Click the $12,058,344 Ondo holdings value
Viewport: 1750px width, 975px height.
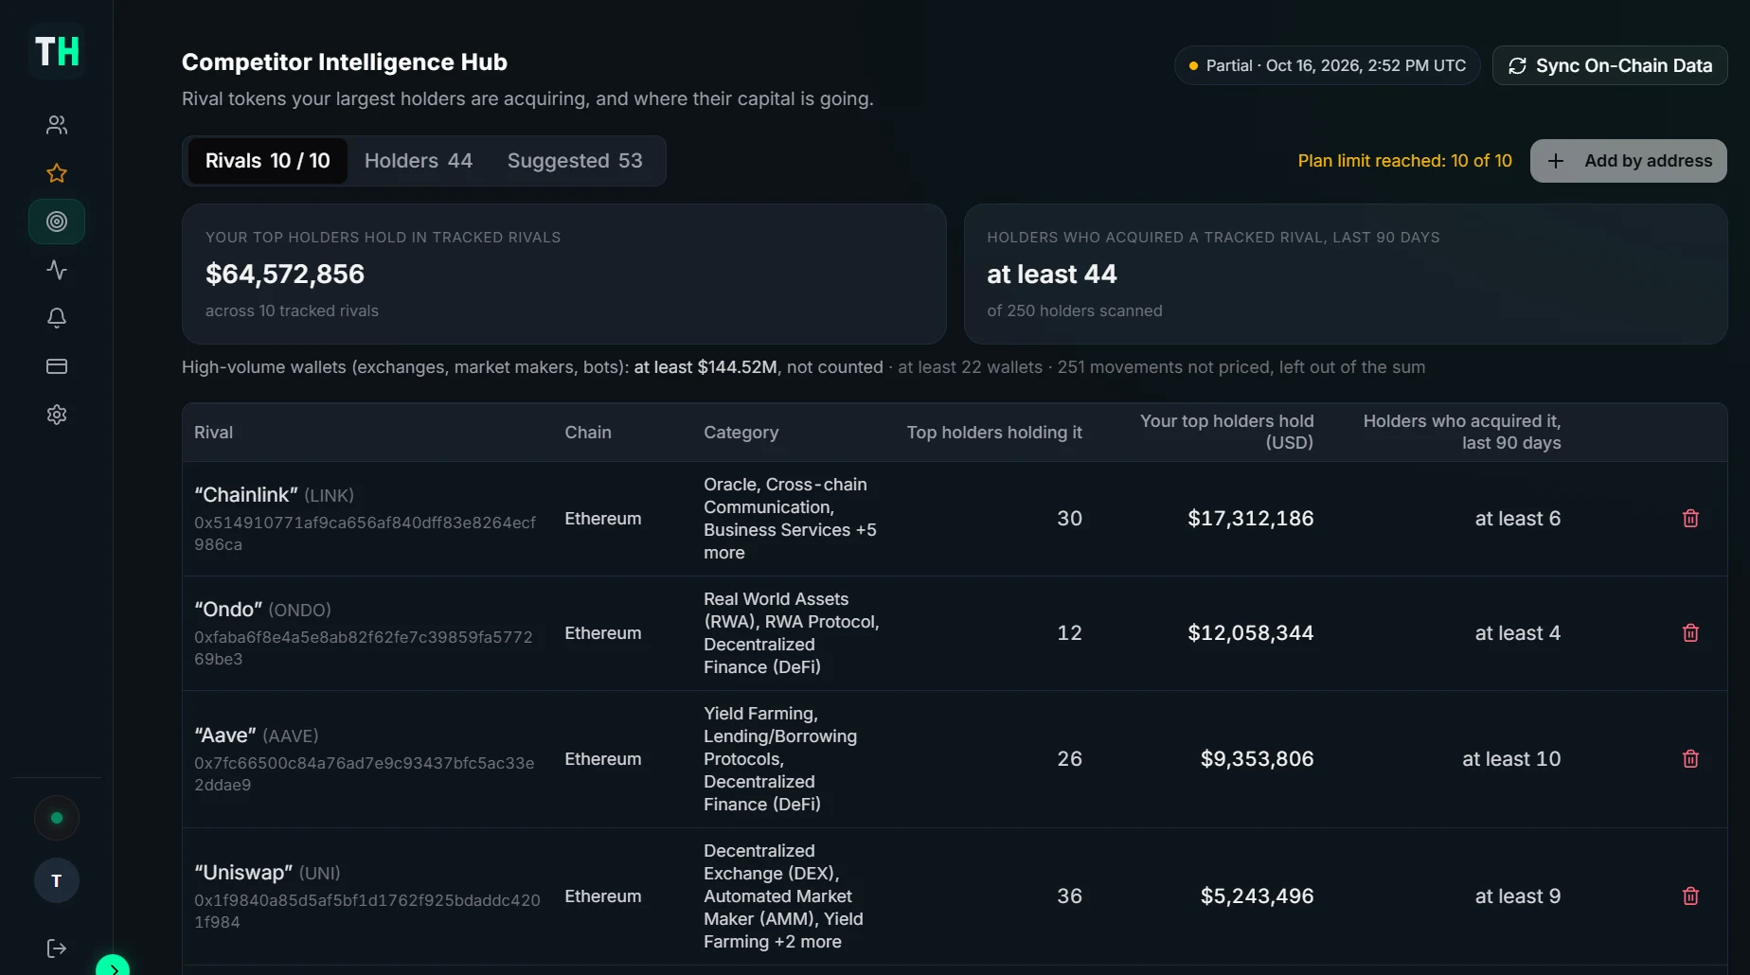(x=1251, y=633)
